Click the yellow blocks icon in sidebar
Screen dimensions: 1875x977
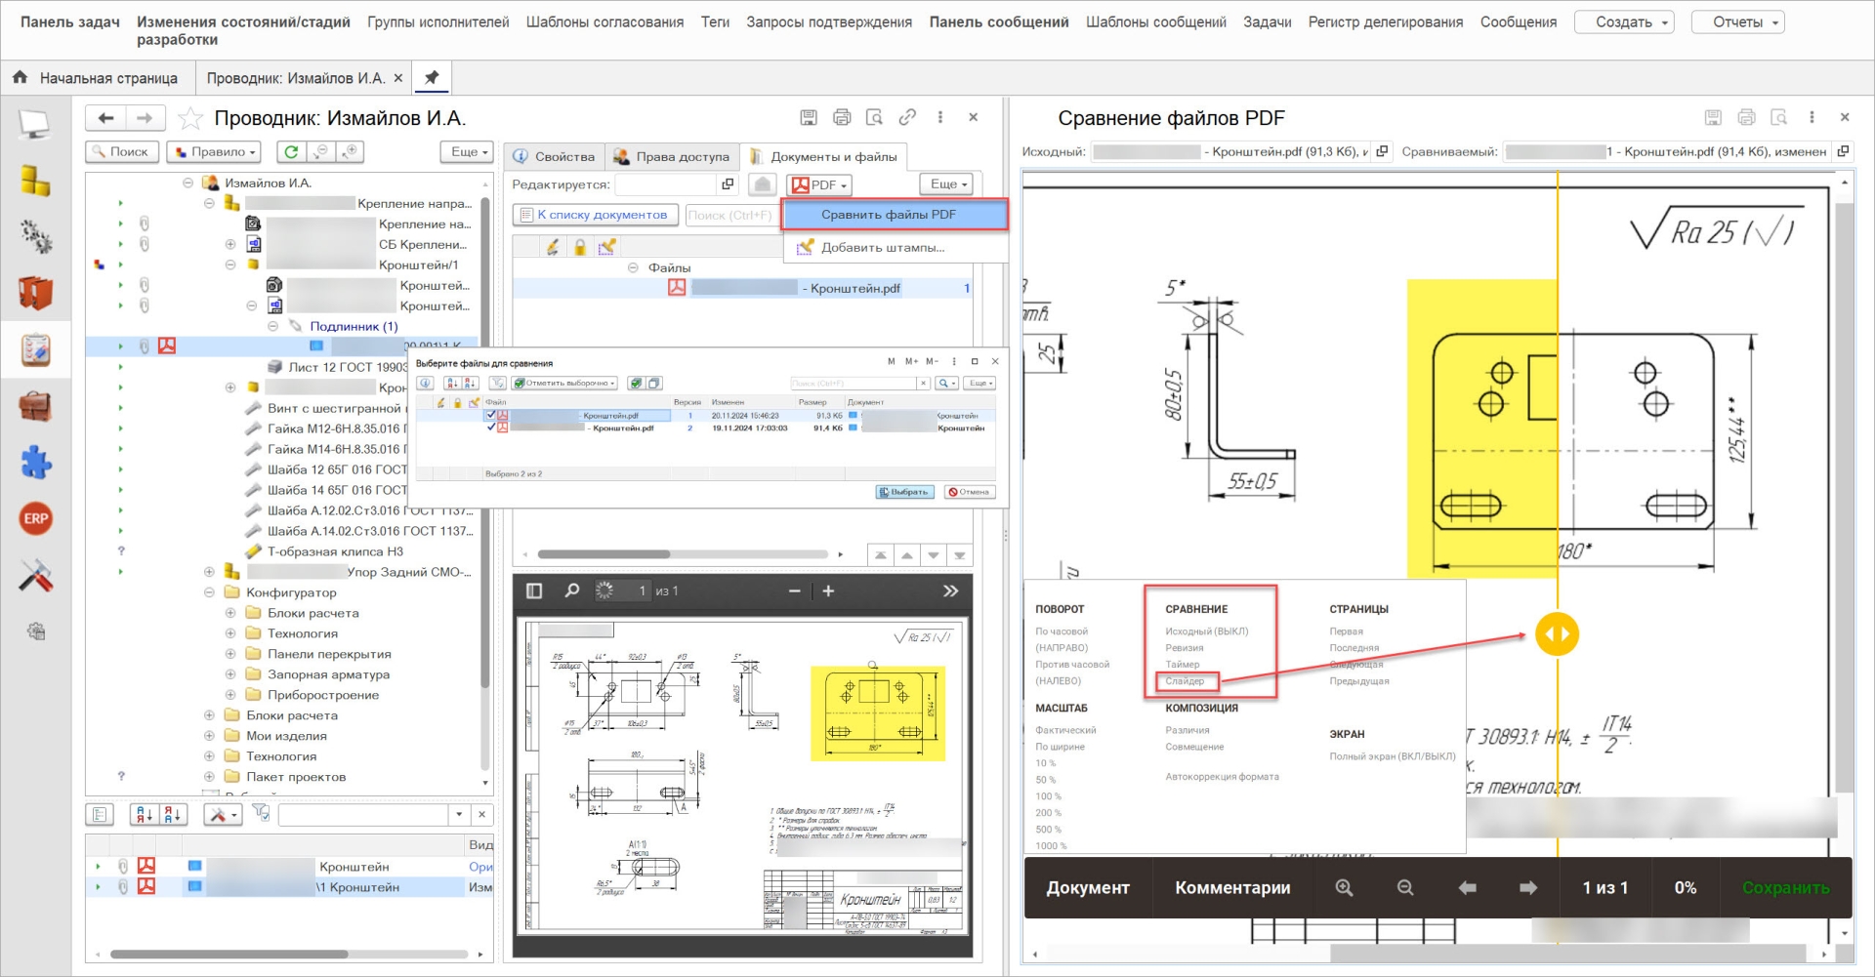(35, 181)
